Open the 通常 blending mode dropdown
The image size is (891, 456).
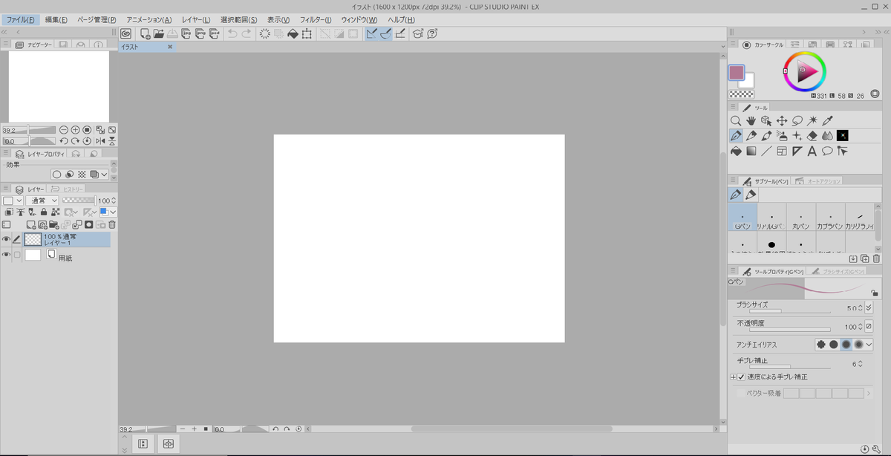point(42,201)
